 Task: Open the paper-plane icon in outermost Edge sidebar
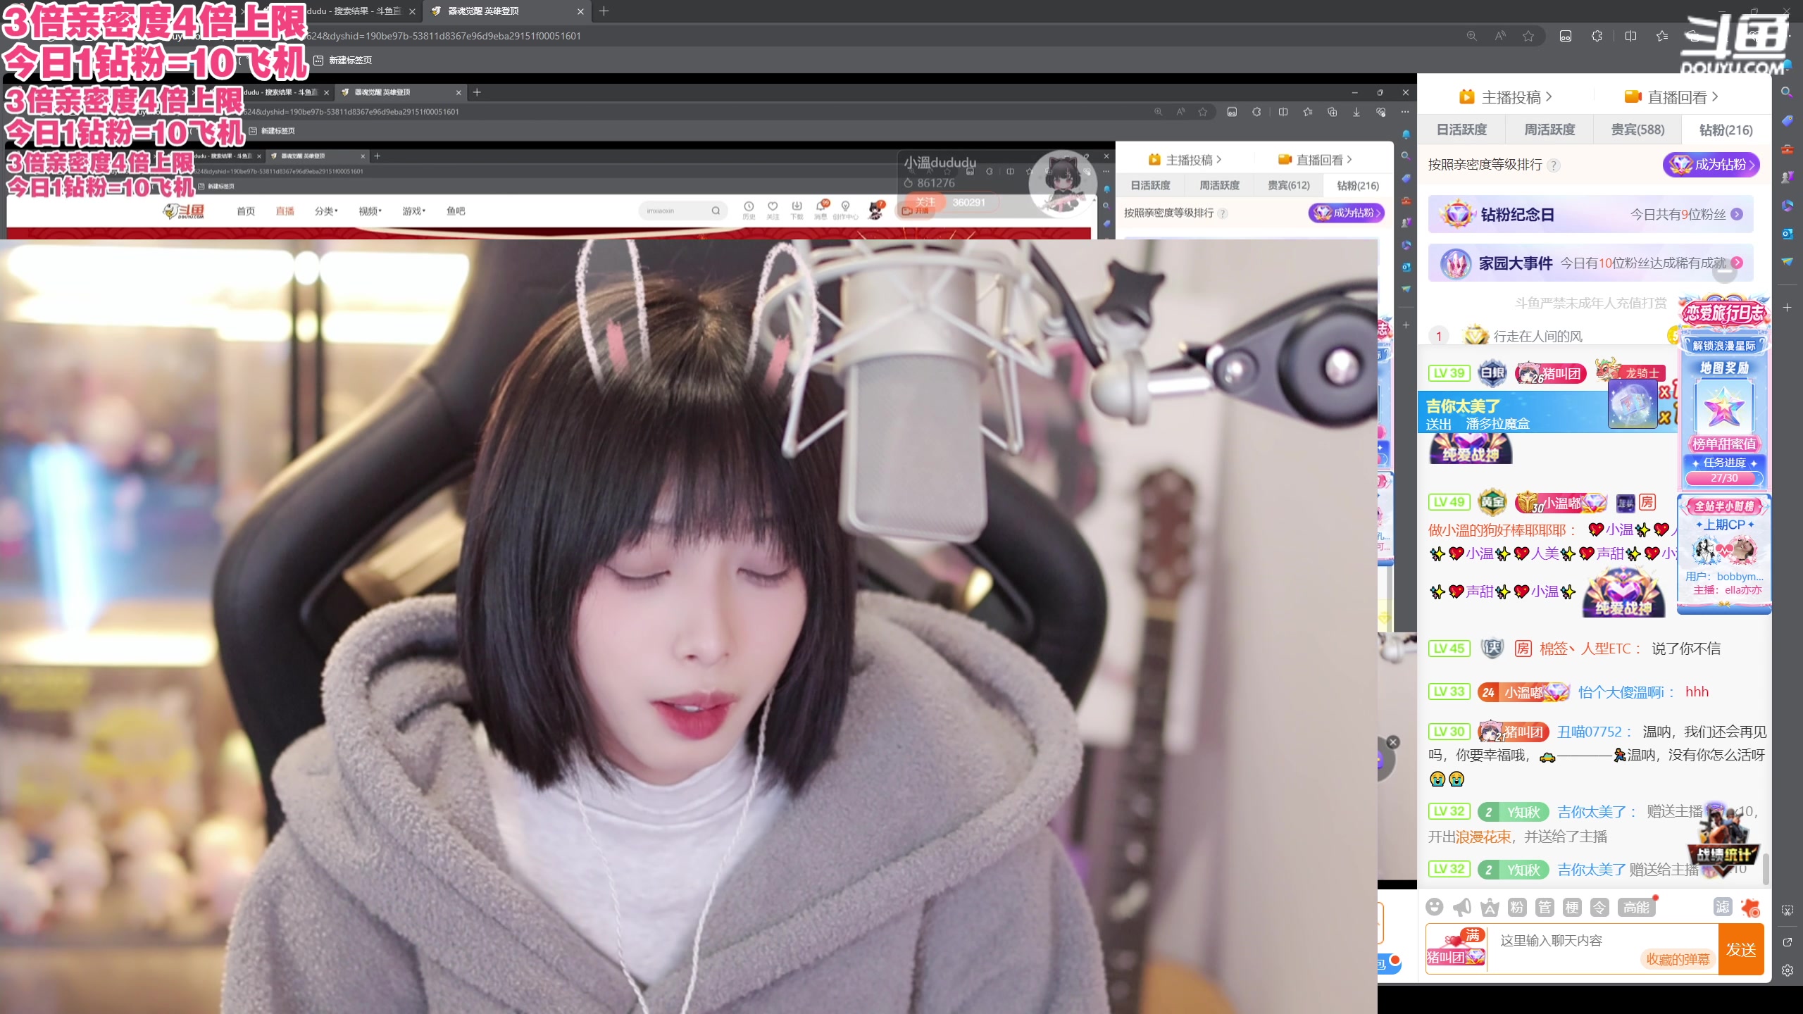point(1787,262)
